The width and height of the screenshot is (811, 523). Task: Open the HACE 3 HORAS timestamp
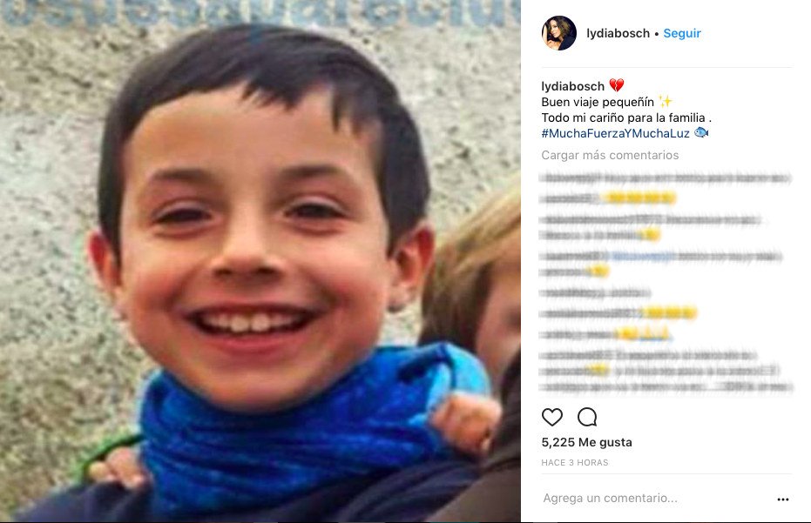tap(575, 463)
